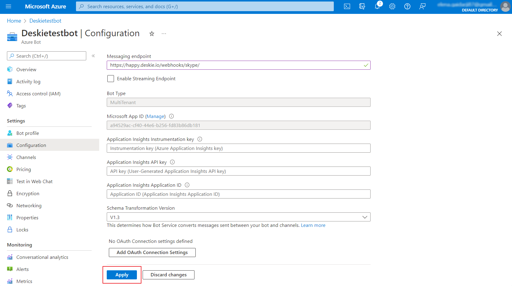Click the Tags icon in sidebar

click(10, 106)
